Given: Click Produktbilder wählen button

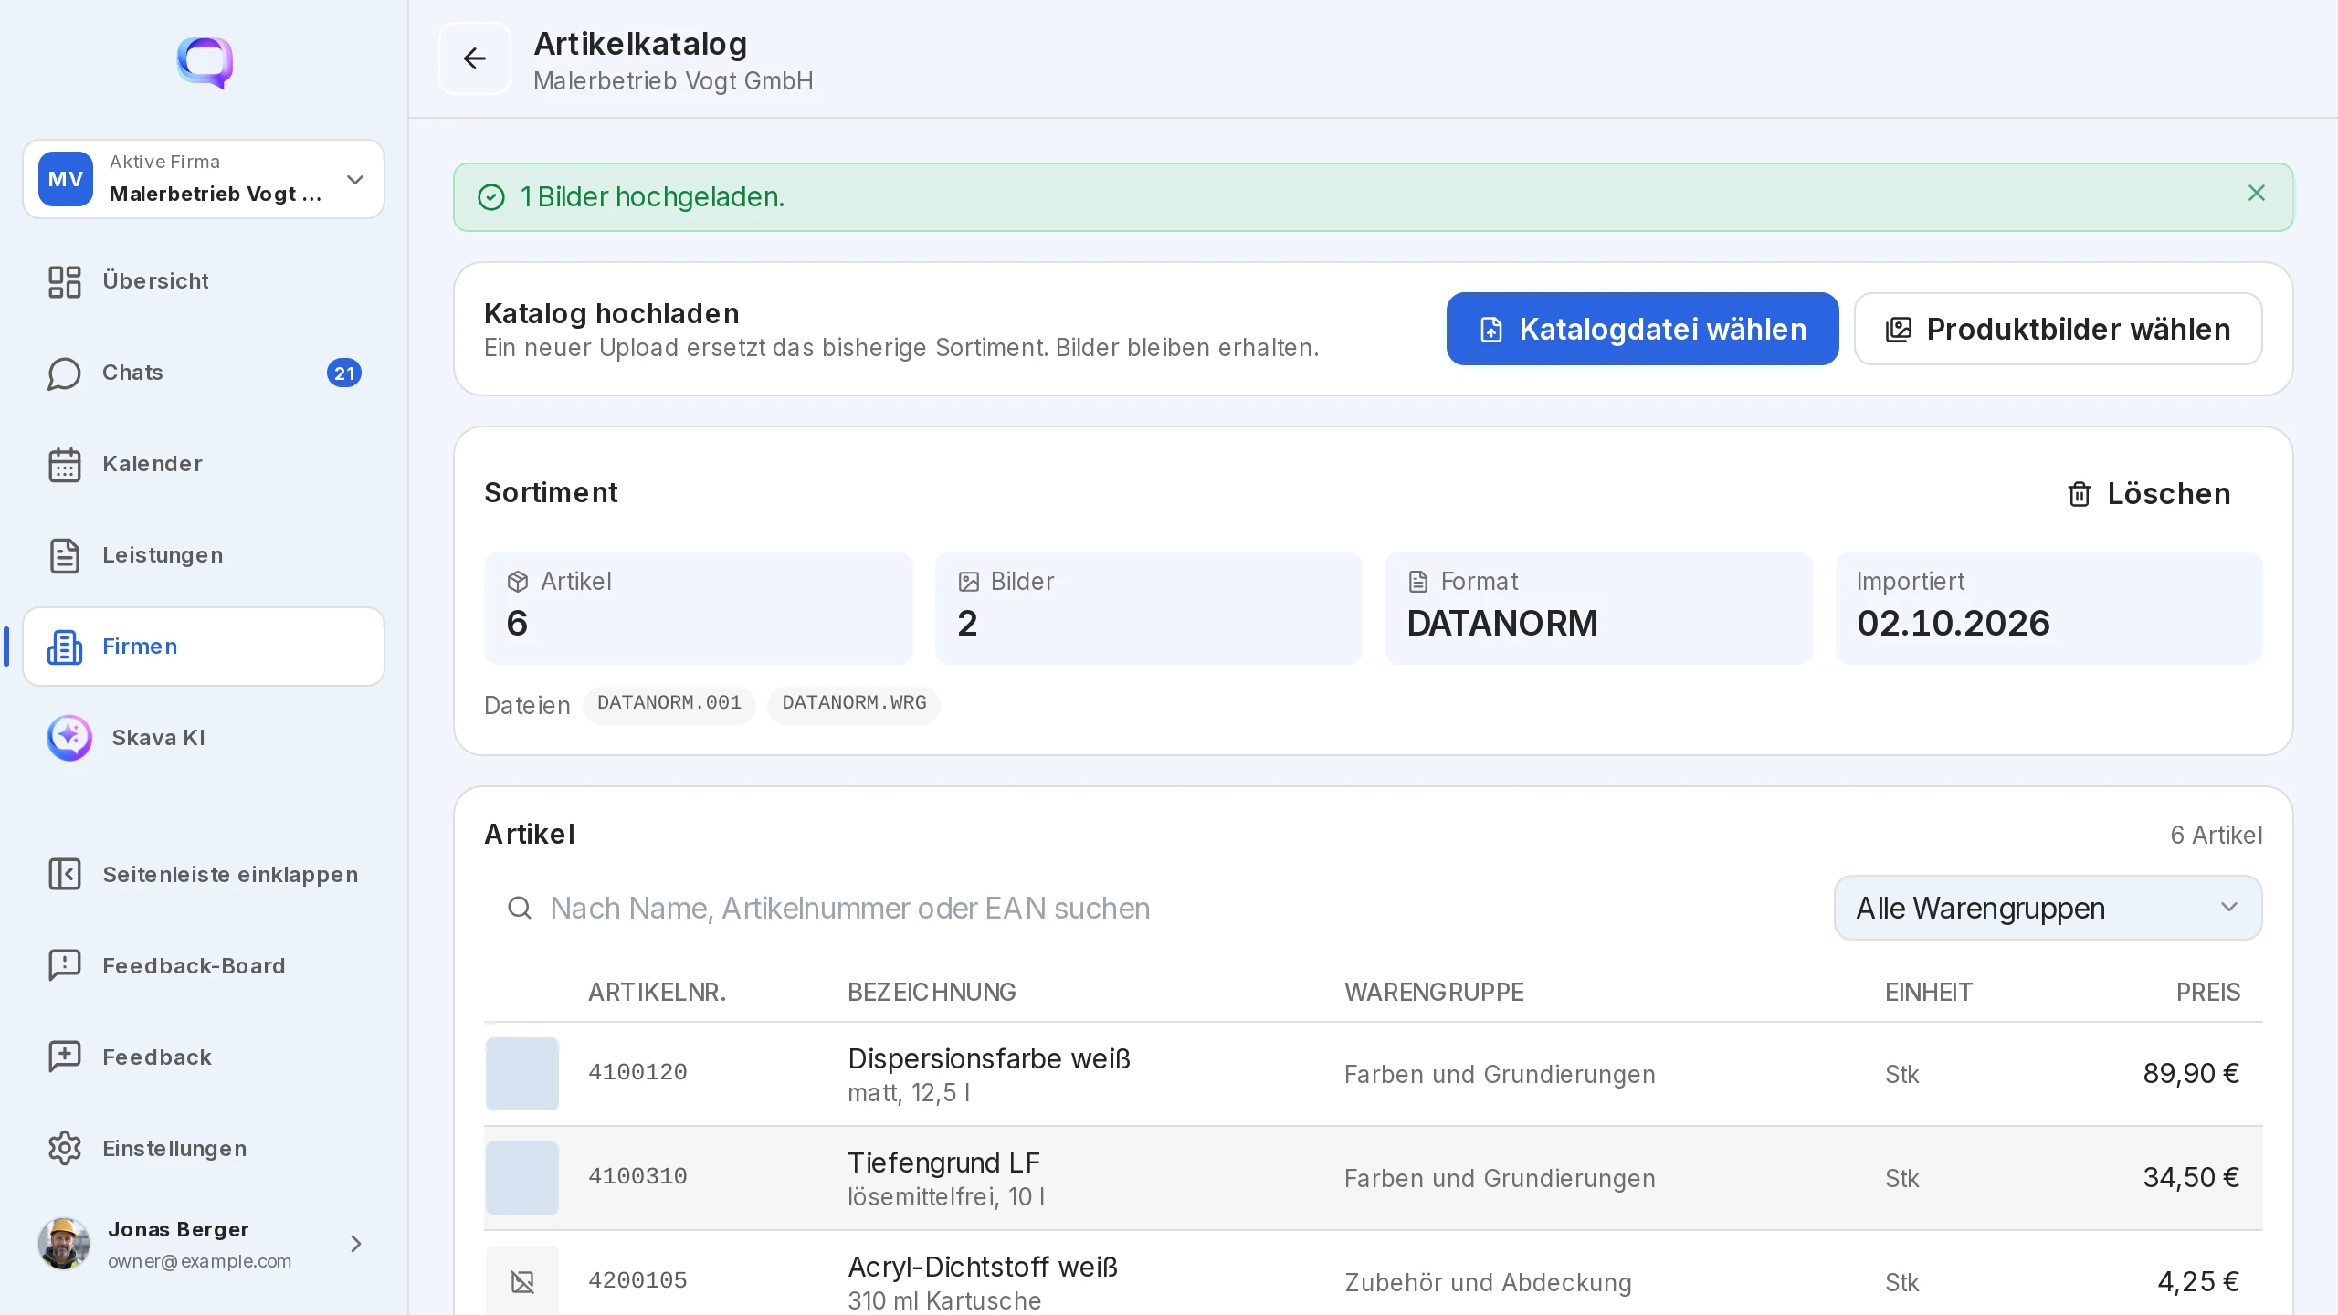Looking at the screenshot, I should (x=2059, y=329).
